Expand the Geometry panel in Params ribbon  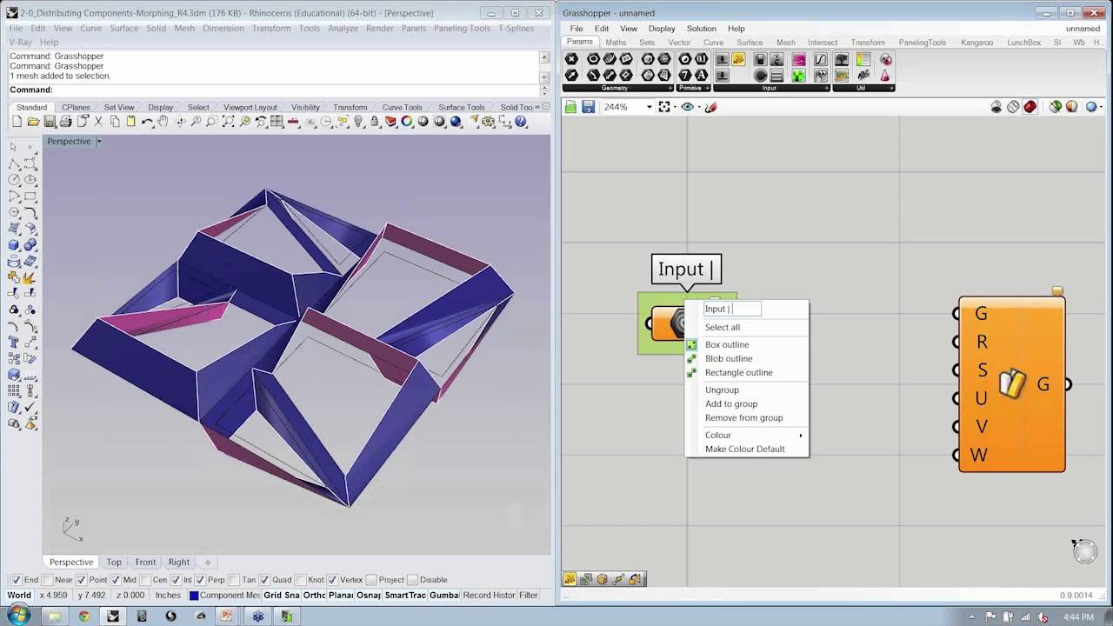[x=670, y=88]
